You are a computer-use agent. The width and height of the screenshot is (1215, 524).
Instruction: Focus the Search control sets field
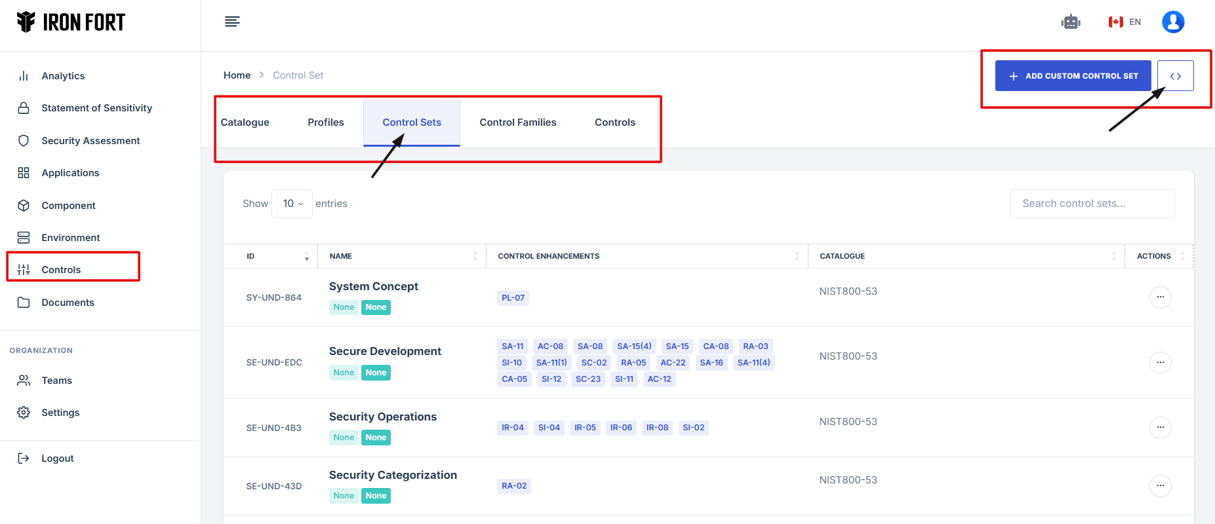(x=1092, y=204)
